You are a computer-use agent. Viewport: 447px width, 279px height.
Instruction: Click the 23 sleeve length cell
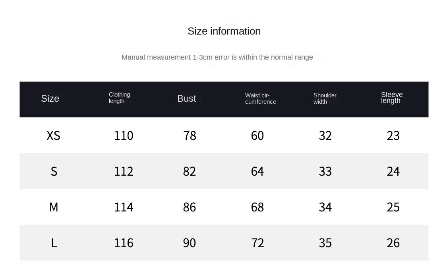(x=393, y=136)
